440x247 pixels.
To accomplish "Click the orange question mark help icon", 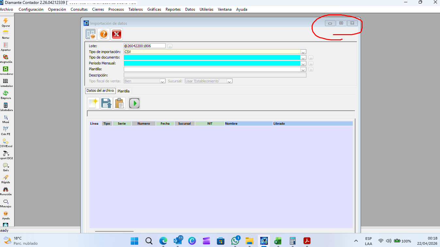I will 104,34.
